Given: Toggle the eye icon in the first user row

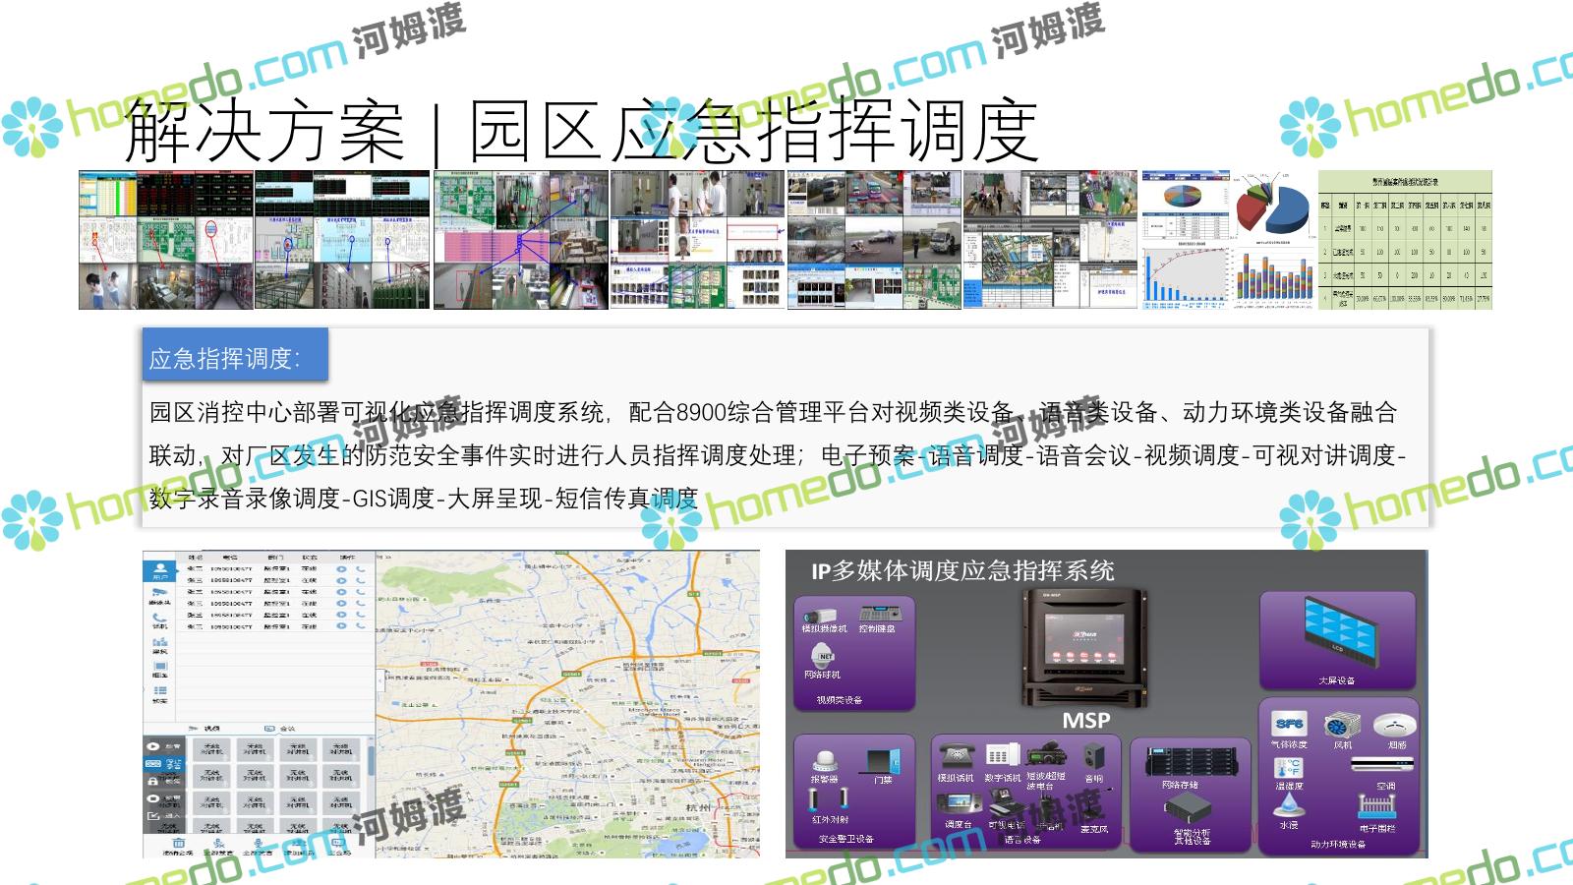Looking at the screenshot, I should point(341,568).
